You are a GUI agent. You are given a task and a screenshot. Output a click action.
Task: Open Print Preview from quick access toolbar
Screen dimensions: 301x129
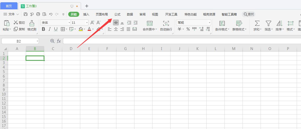[x=44, y=14]
